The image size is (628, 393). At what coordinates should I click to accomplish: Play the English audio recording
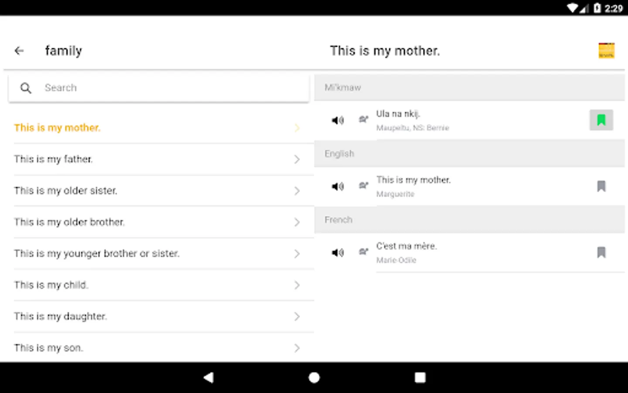(338, 186)
